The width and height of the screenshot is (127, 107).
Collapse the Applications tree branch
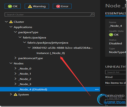pyautogui.click(x=11, y=27)
